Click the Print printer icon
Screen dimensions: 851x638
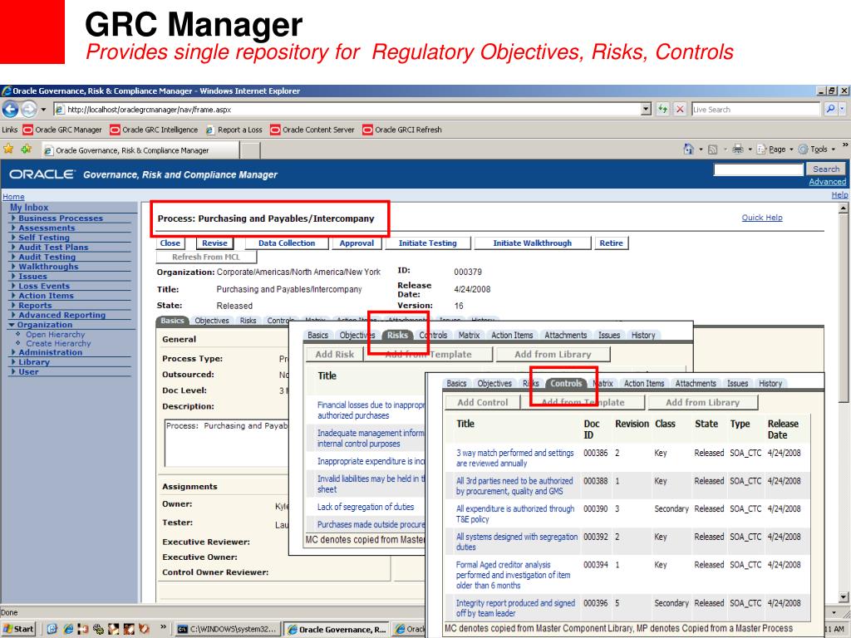738,150
